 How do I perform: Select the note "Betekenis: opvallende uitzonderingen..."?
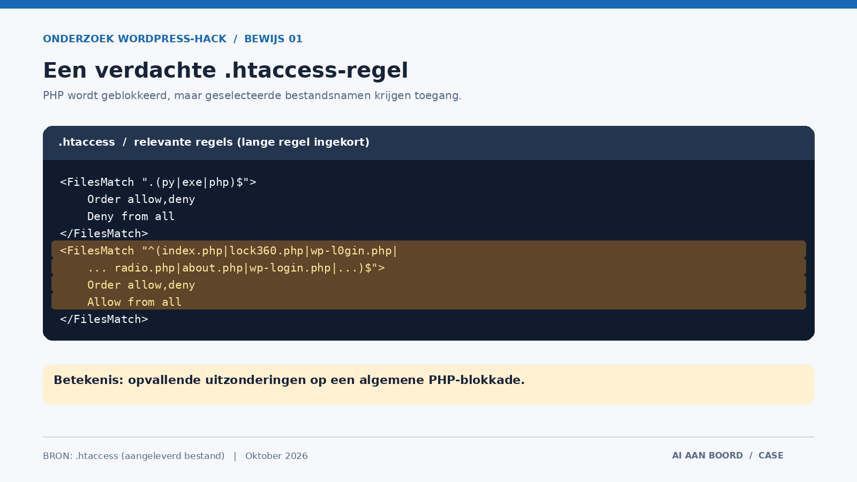pyautogui.click(x=289, y=380)
